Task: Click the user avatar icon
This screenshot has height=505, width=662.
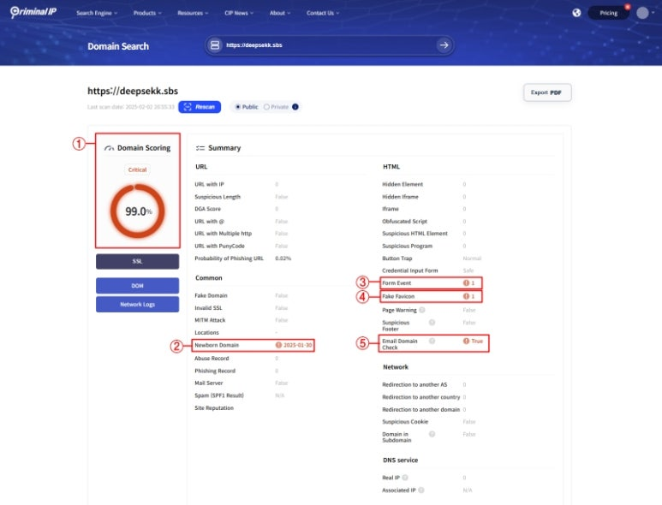Action: click(642, 13)
